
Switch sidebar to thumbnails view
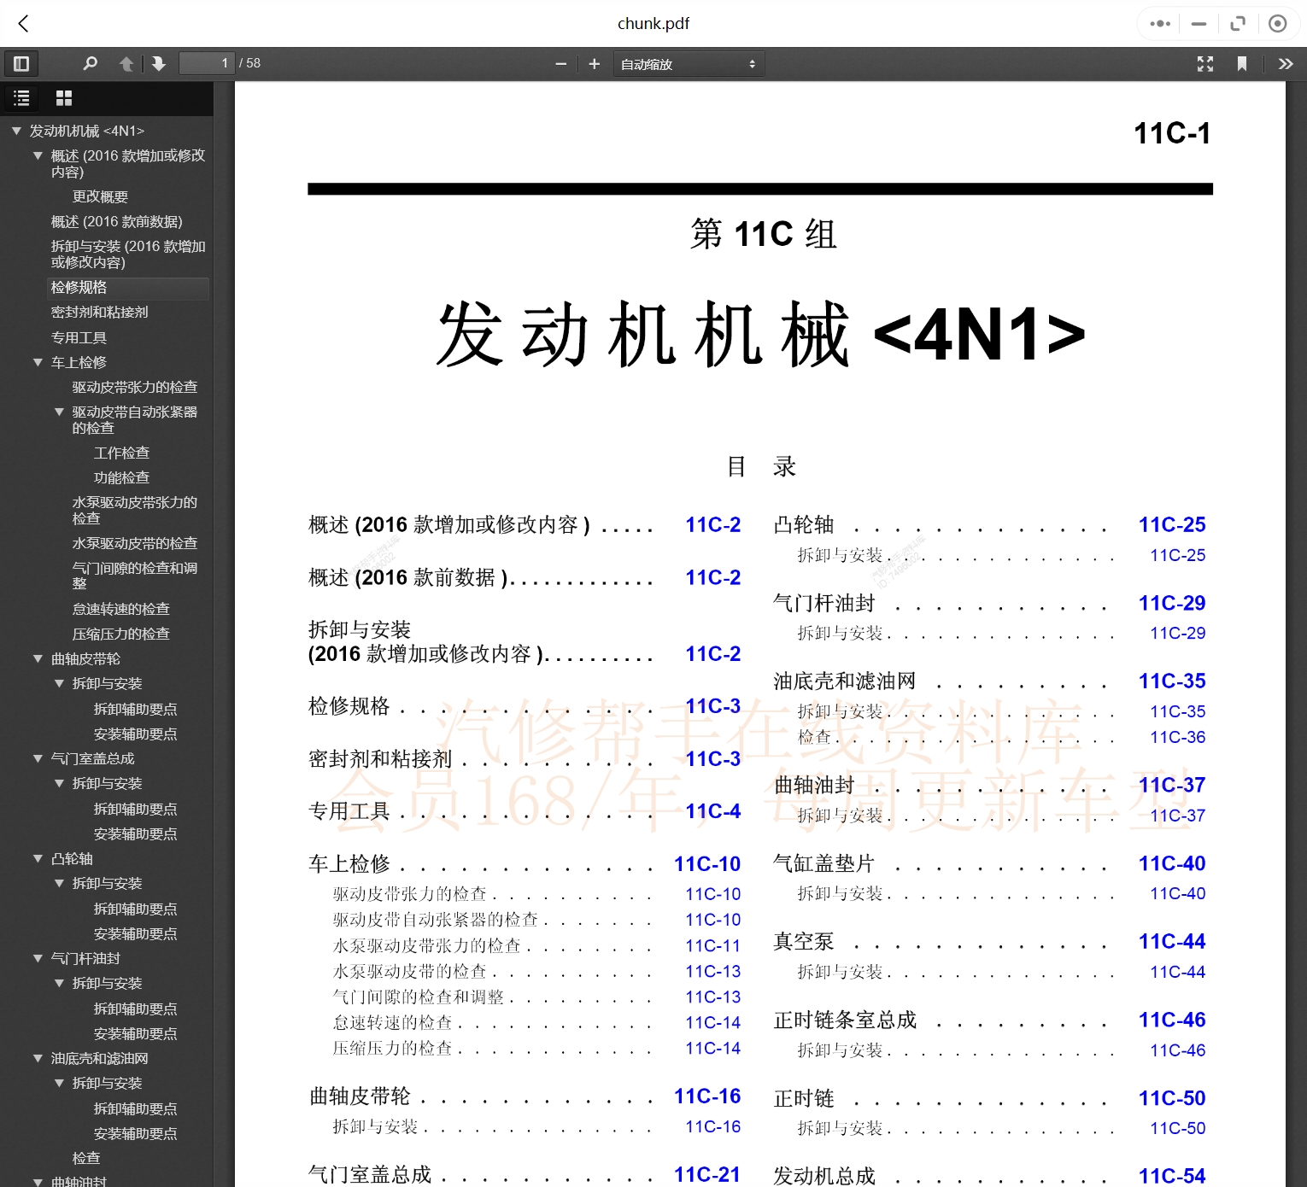pos(63,98)
